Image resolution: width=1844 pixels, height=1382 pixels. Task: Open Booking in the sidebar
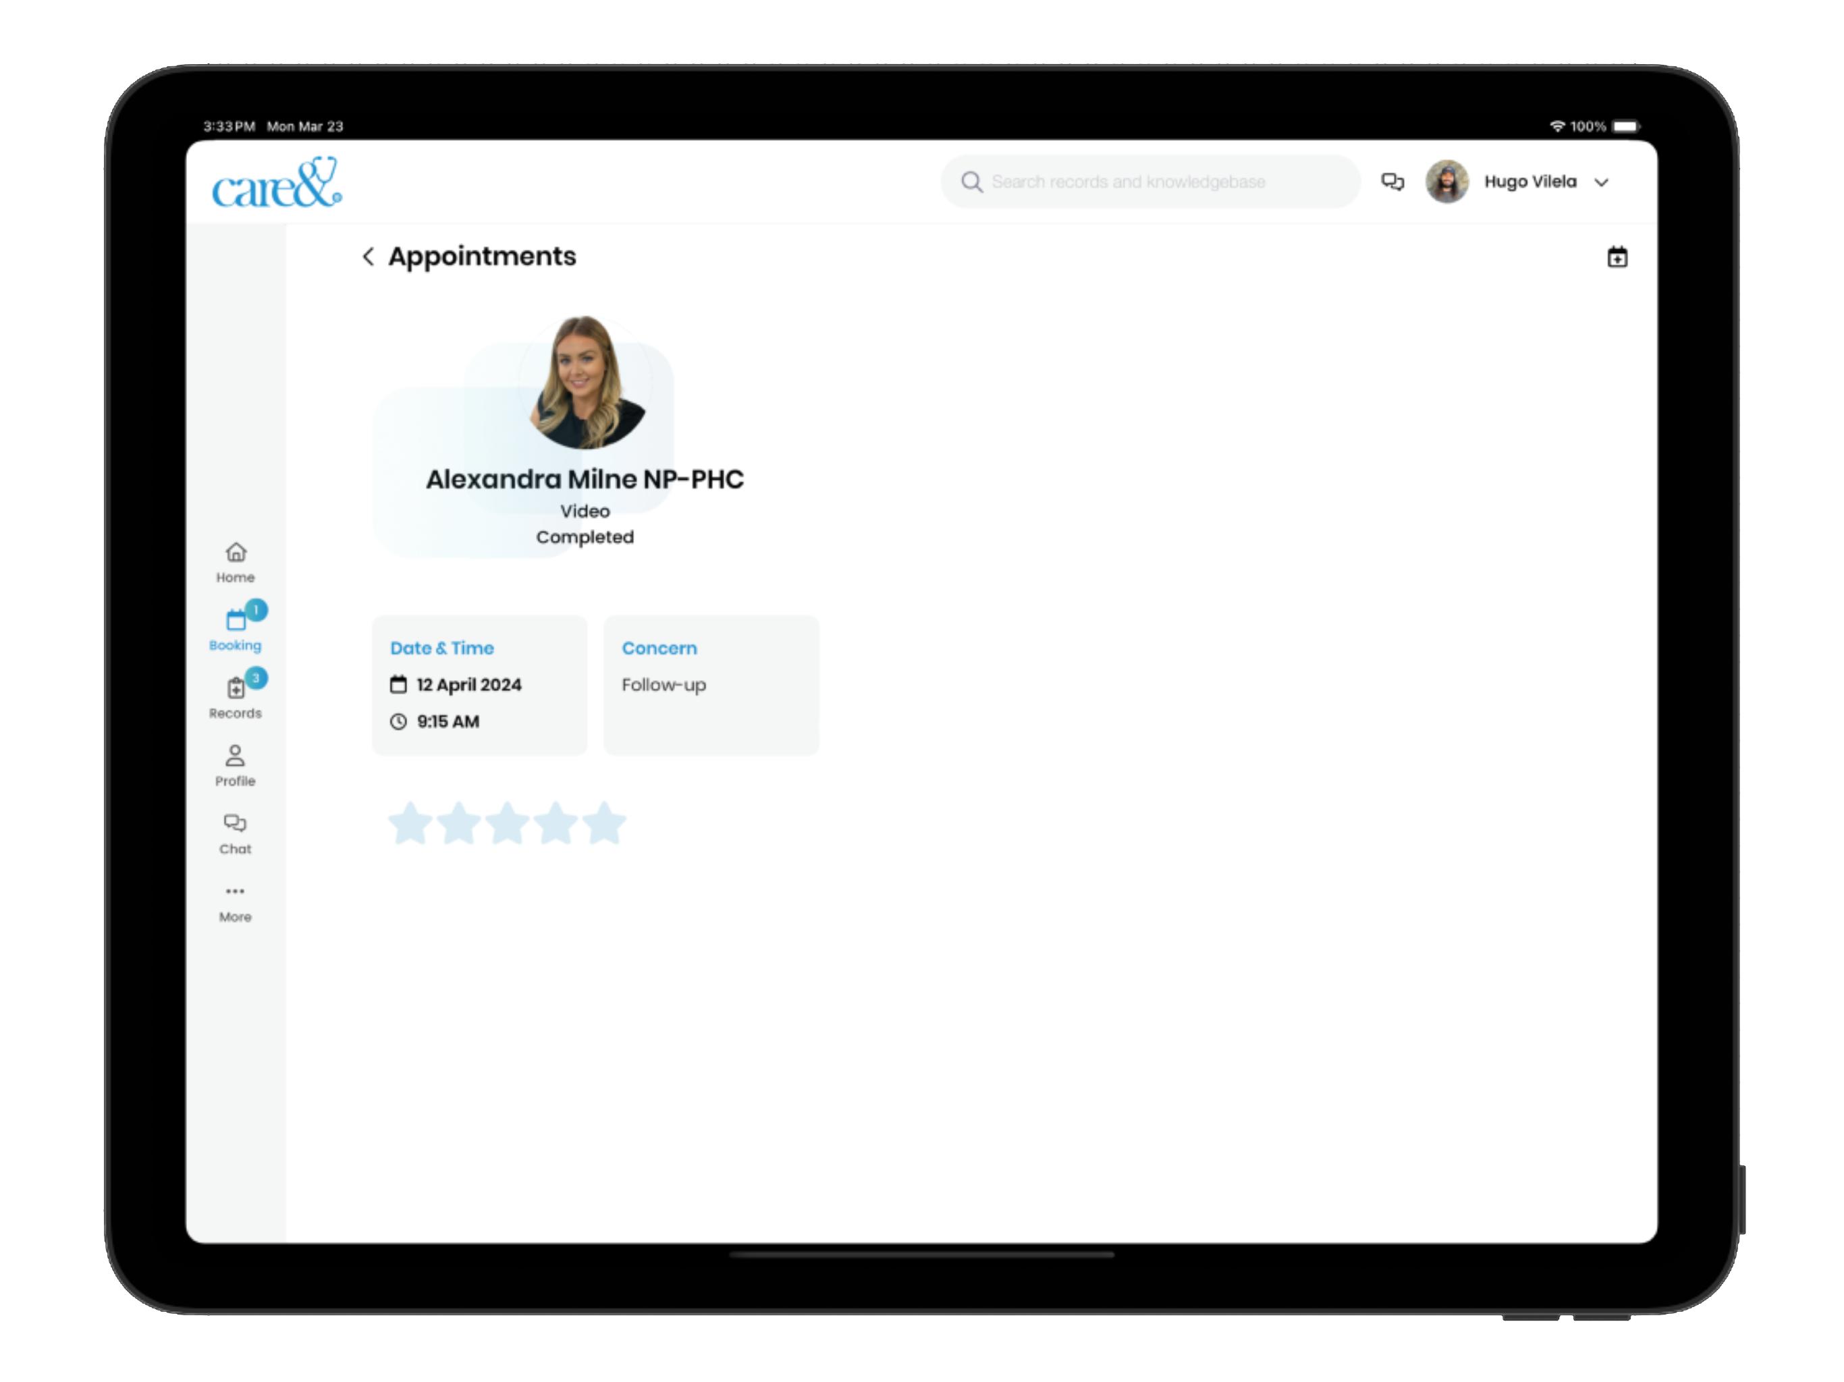235,631
